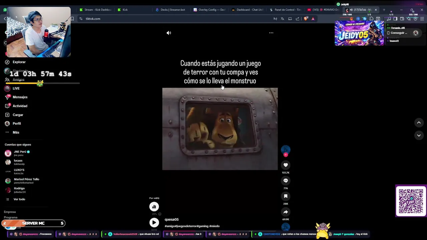This screenshot has height=240, width=427.
Task: Follow the creator via the red plus badge
Action: click(286, 155)
